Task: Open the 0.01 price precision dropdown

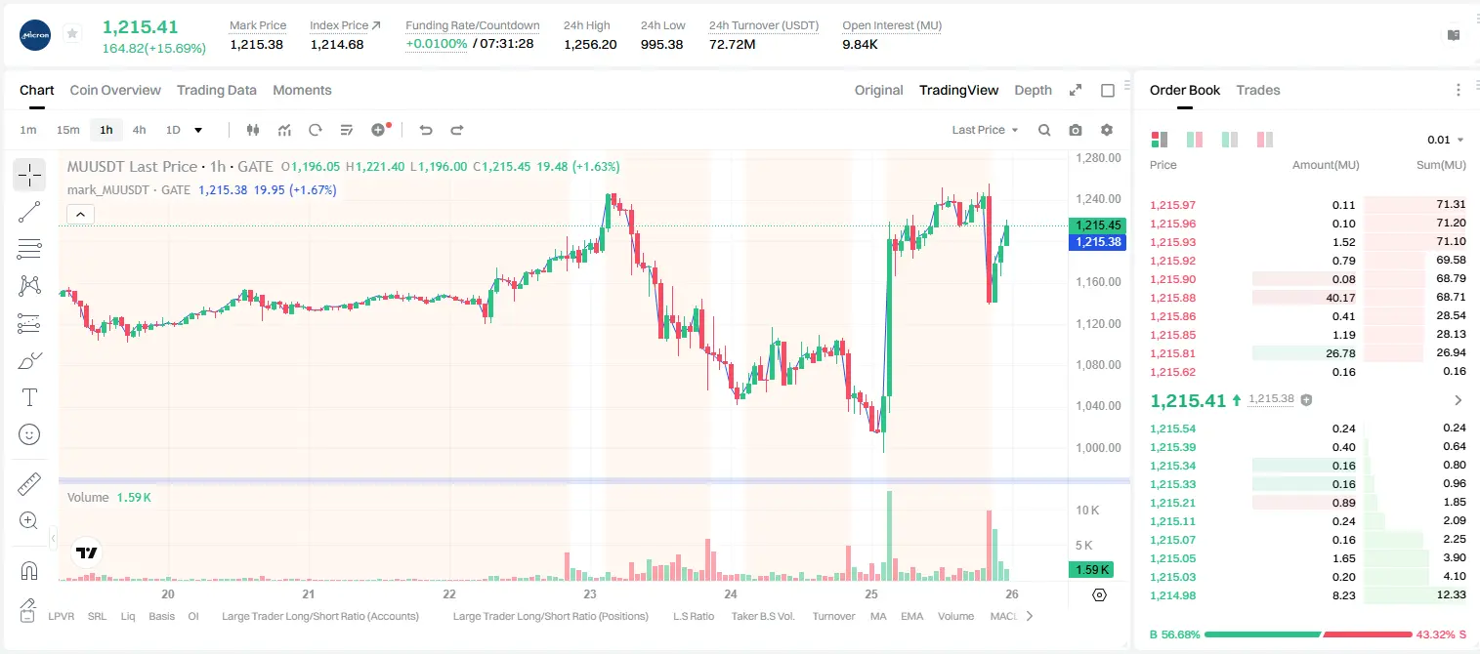Action: coord(1446,140)
